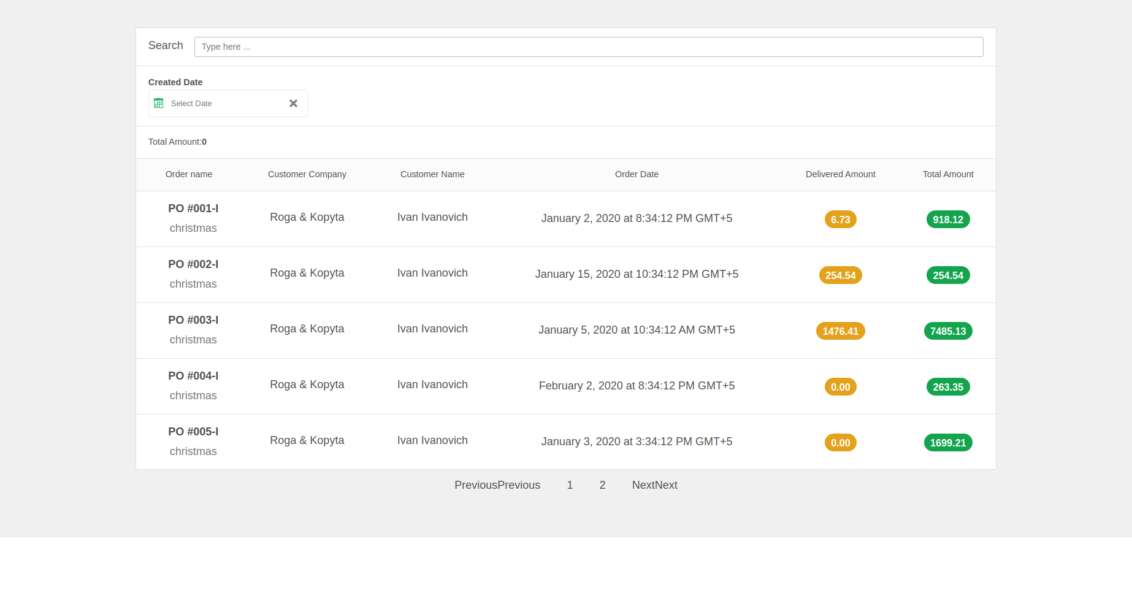Click the Customer Name column header
1132x601 pixels.
point(432,174)
